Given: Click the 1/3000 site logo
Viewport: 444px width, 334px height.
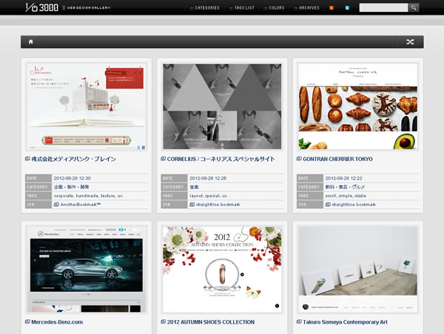Looking at the screenshot, I should click(42, 7).
